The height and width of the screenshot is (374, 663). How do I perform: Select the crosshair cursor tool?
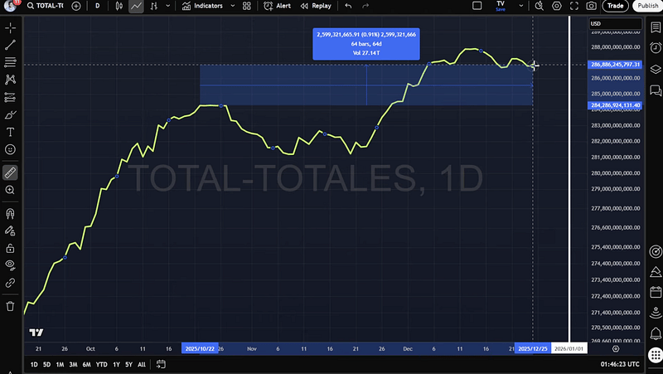(x=10, y=28)
